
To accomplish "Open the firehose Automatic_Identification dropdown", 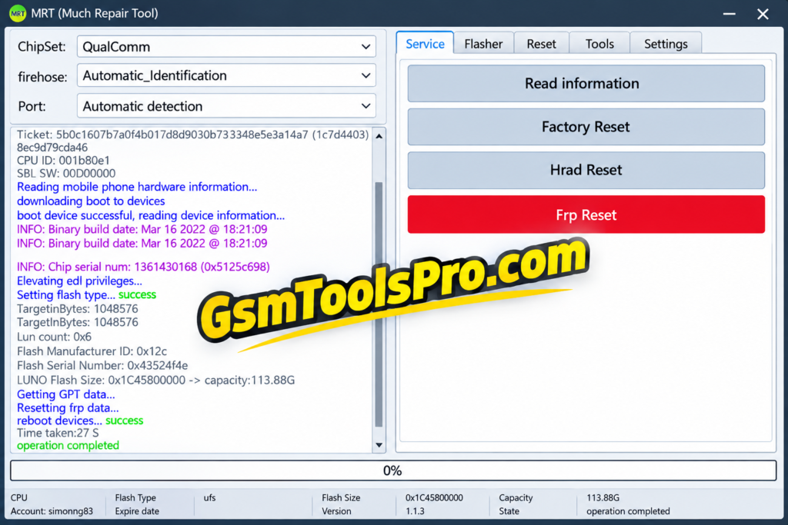I will (226, 76).
